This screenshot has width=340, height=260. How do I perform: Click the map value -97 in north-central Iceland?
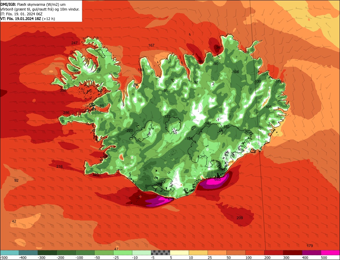[195, 82]
